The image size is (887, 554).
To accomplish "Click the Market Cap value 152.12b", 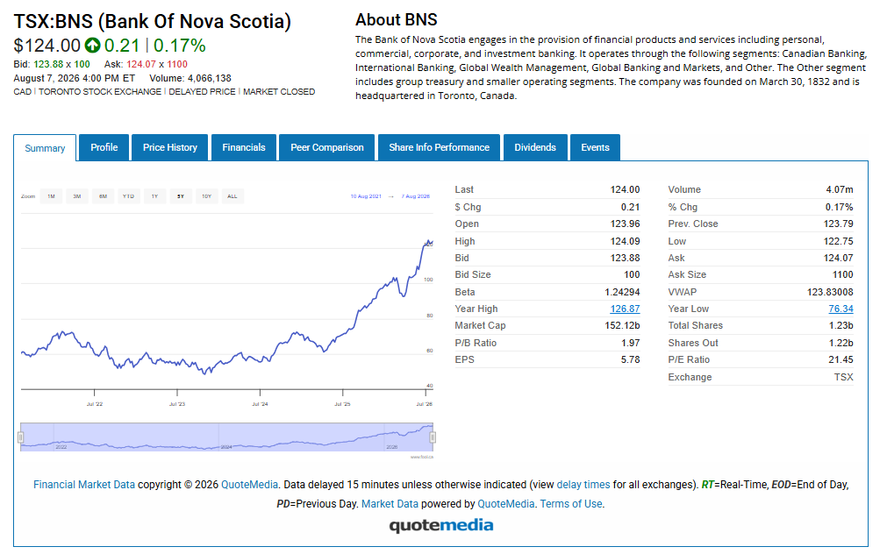I will click(x=622, y=325).
